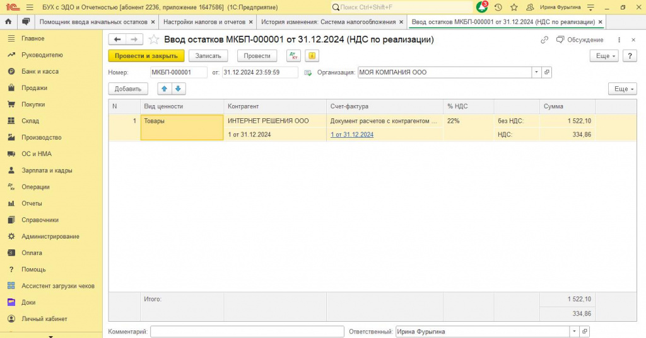Viewport: 646px width, 338px height.
Task: Navigate back with left arrow
Action: pos(117,40)
